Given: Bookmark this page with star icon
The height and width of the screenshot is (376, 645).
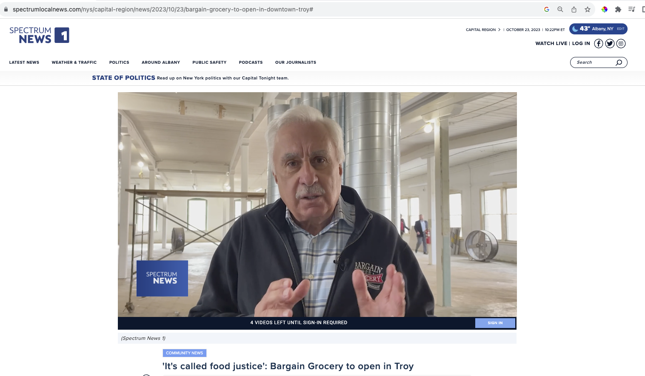Looking at the screenshot, I should click(588, 9).
